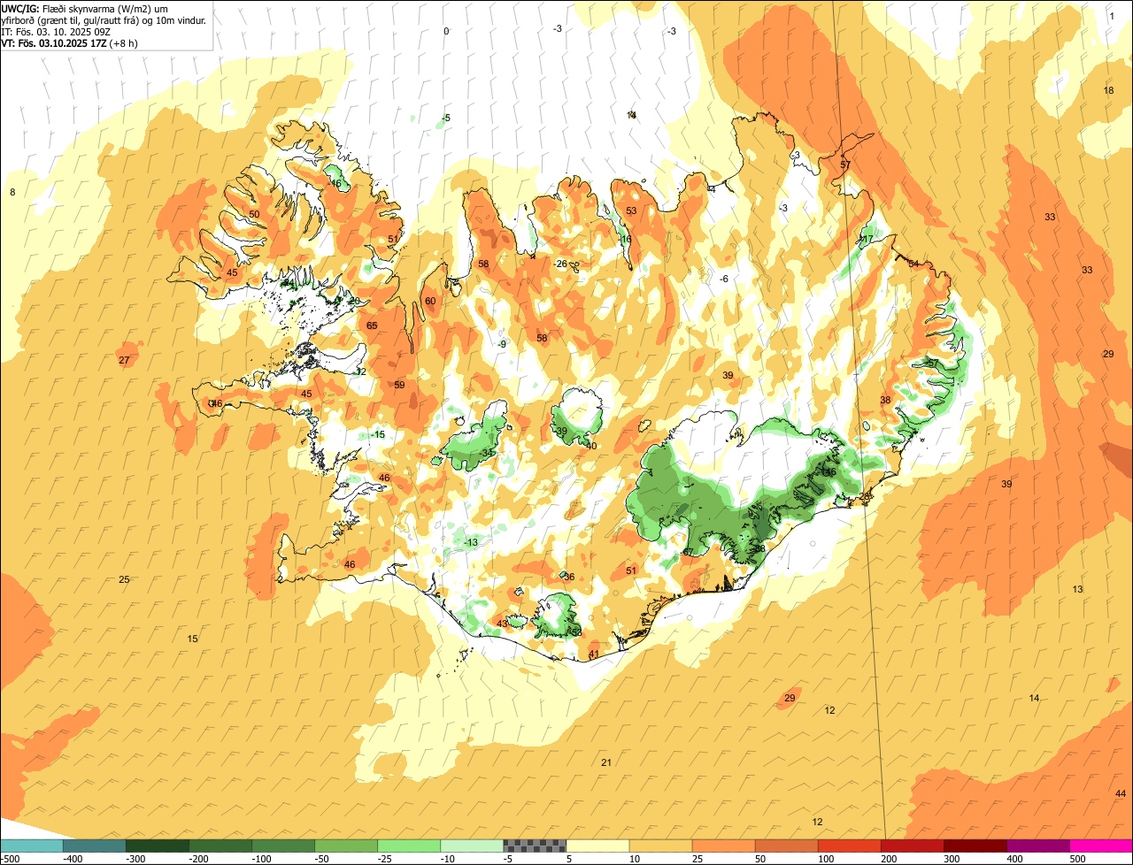Screen dimensions: 1133x865
Task: Click the orange 25 to 50 legend swatch
Action: tap(723, 846)
